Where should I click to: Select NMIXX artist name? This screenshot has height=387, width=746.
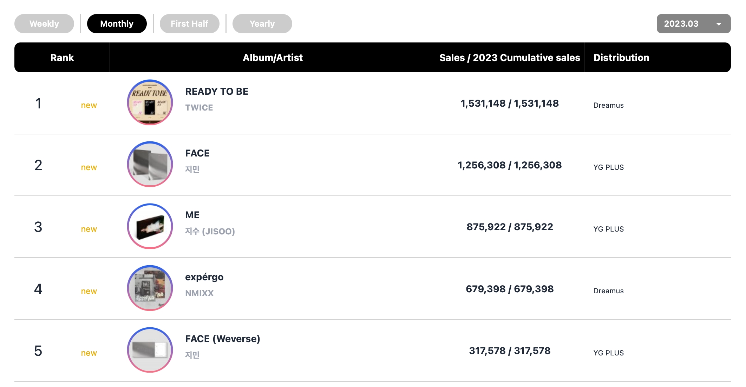[199, 293]
